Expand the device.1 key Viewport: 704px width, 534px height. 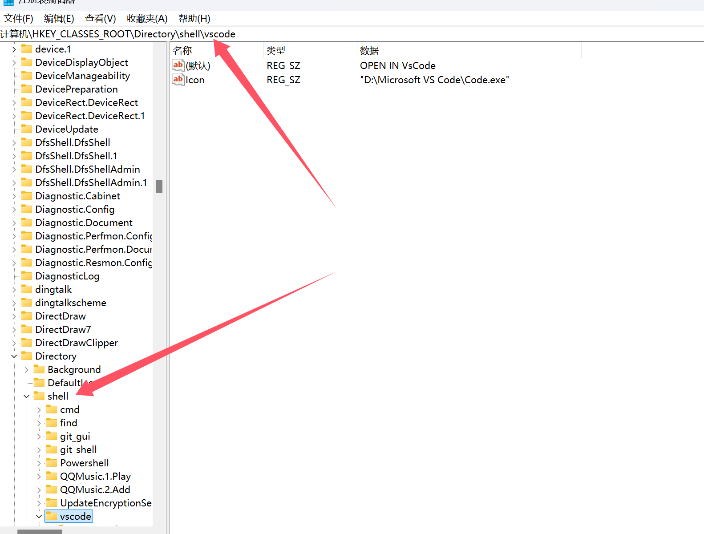point(14,49)
